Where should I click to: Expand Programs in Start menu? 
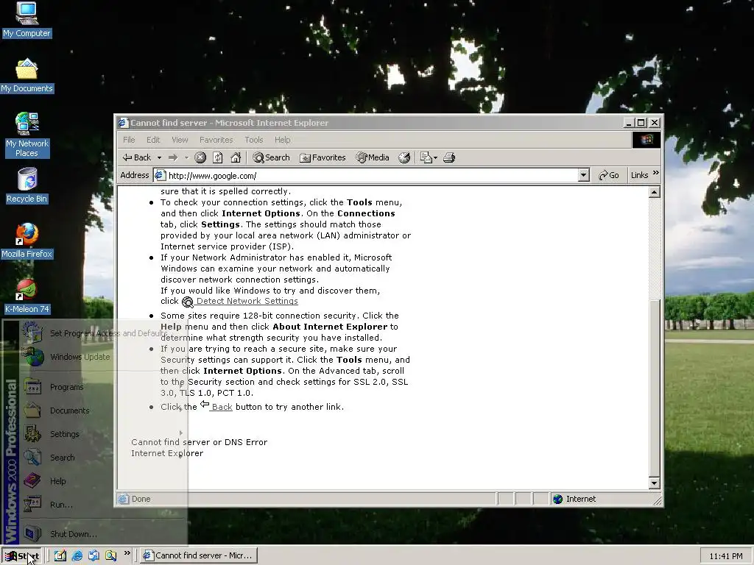102,387
